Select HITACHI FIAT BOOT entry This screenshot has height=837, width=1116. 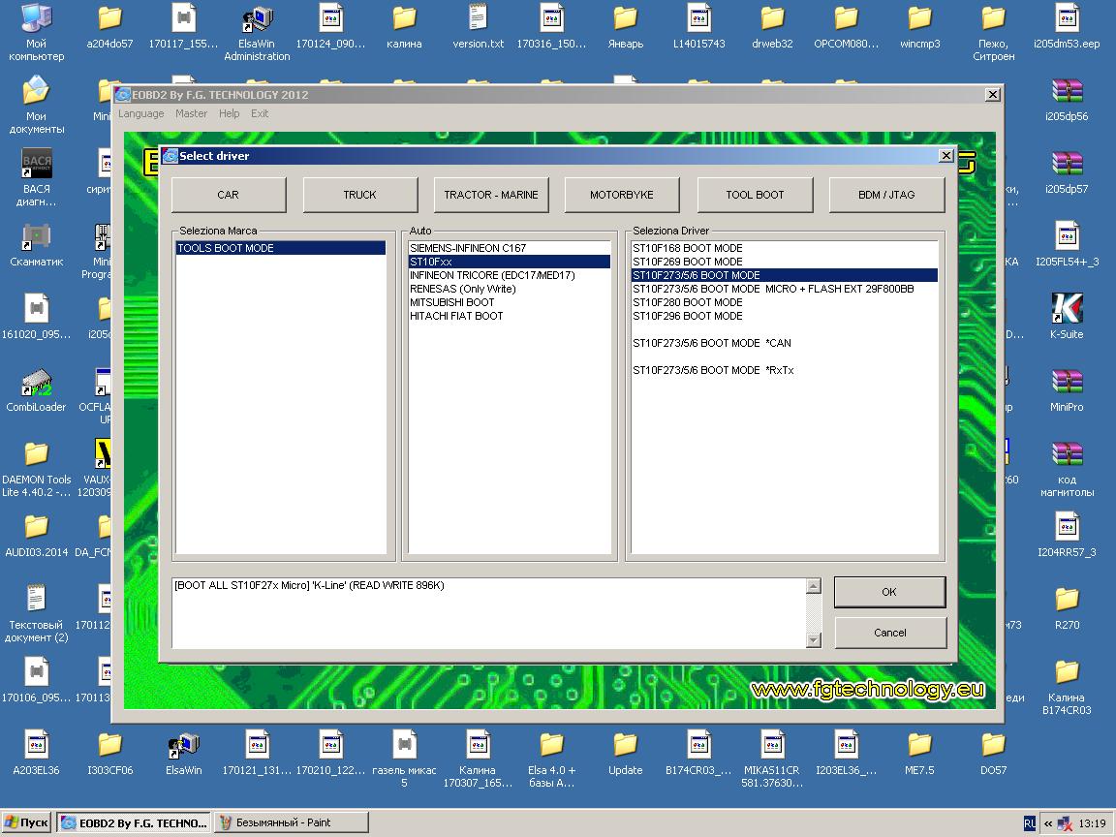509,315
